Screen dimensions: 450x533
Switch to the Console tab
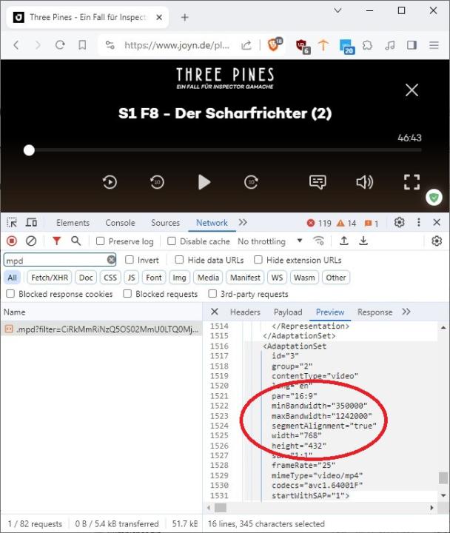tap(120, 223)
